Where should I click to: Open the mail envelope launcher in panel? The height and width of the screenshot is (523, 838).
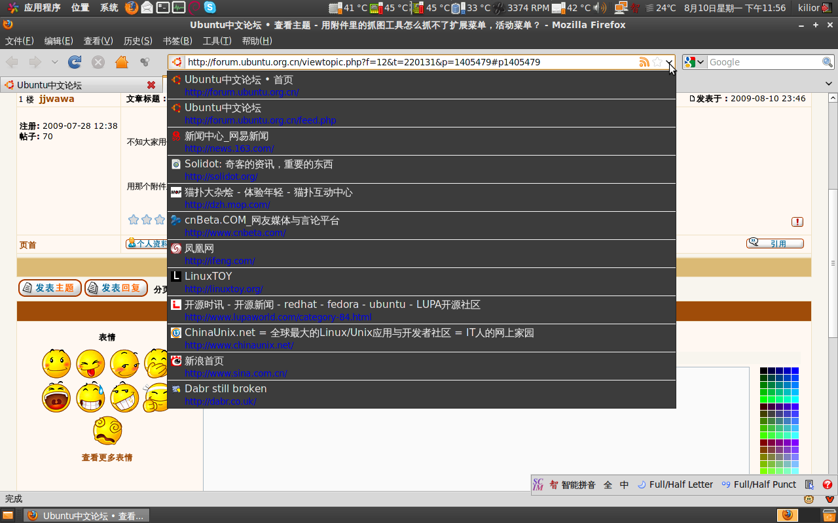click(147, 8)
